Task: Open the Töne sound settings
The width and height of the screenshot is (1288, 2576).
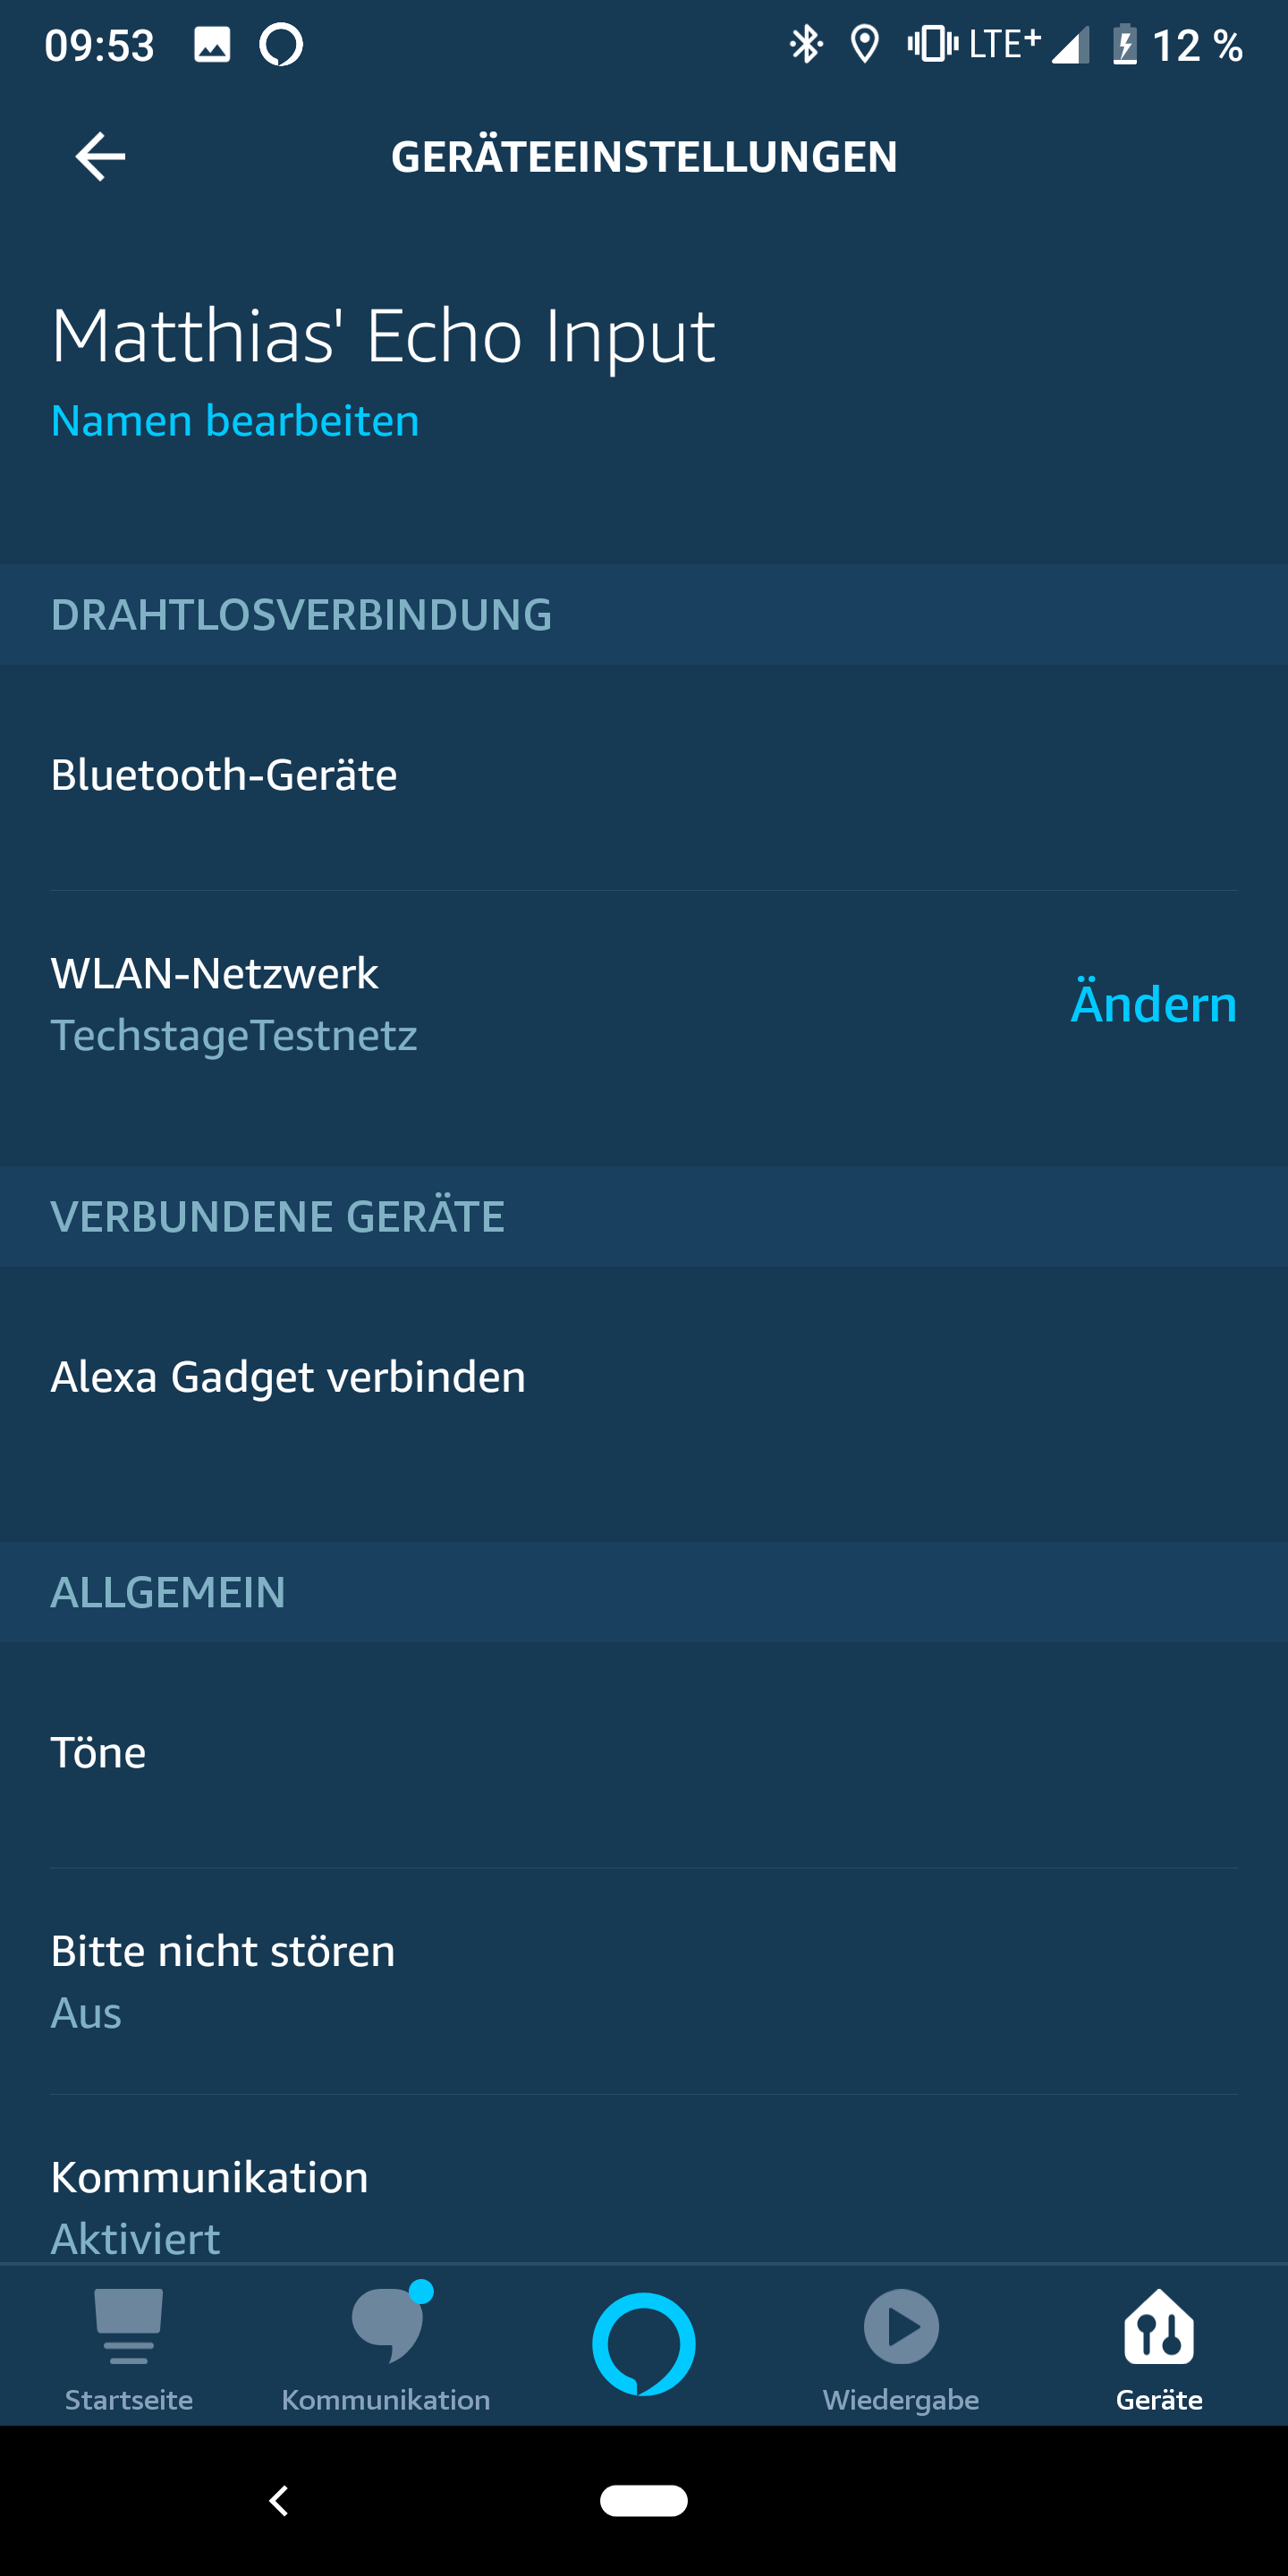Action: (98, 1753)
